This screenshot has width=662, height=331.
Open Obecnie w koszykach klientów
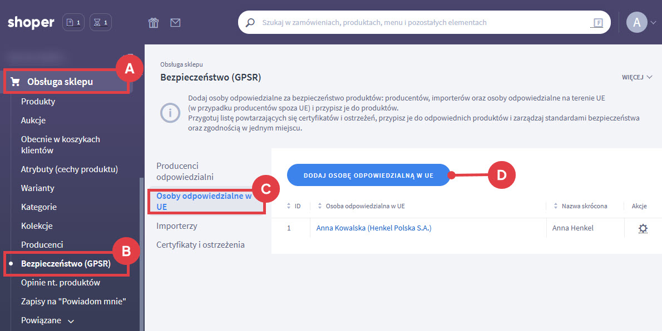click(x=61, y=144)
